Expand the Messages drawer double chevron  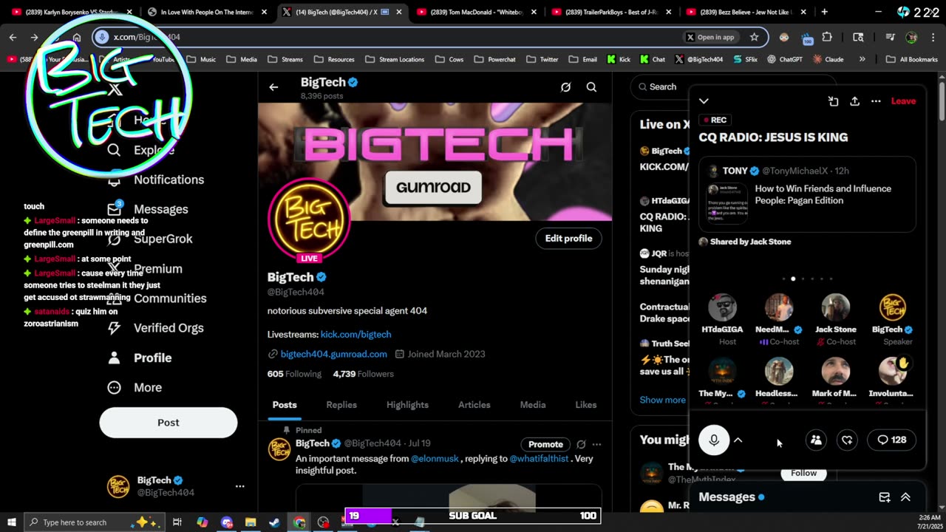point(905,497)
